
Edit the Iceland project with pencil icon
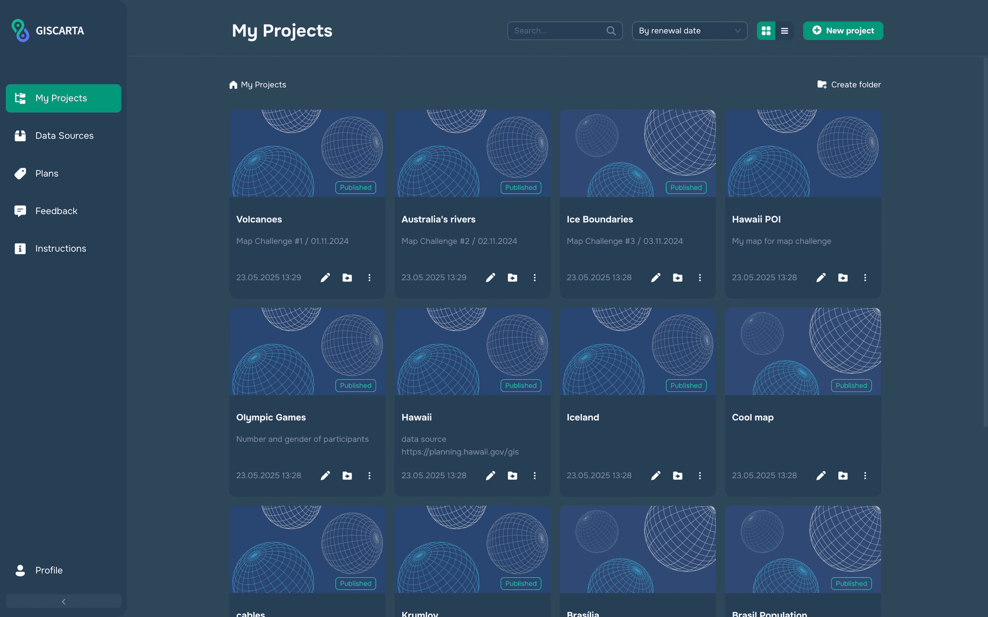click(x=656, y=476)
